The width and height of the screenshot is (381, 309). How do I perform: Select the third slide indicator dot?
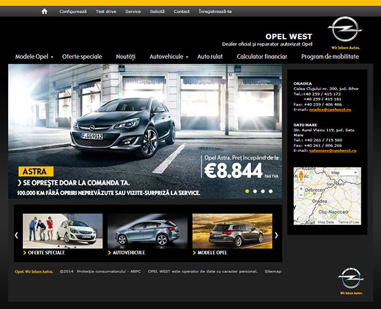[263, 191]
